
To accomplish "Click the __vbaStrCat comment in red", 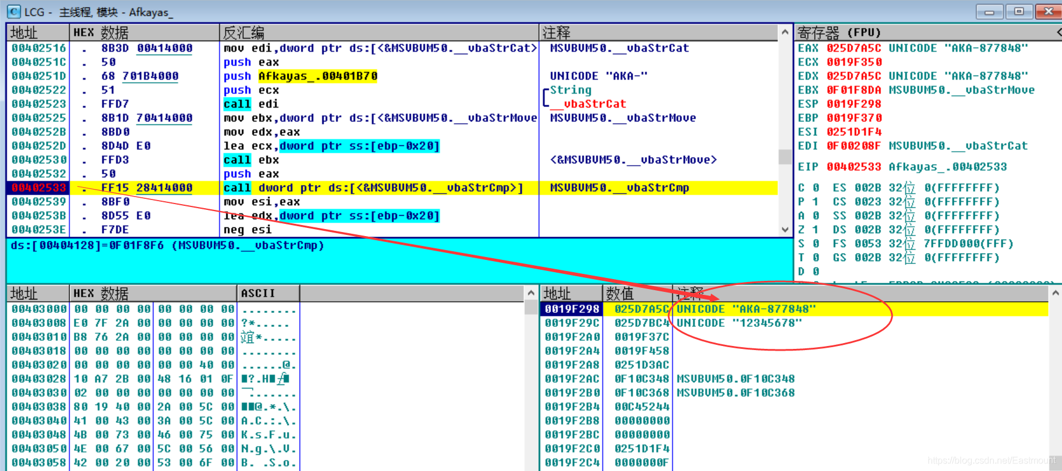I will coord(588,104).
